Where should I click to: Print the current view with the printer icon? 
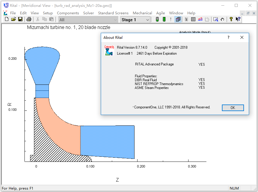coord(29,19)
